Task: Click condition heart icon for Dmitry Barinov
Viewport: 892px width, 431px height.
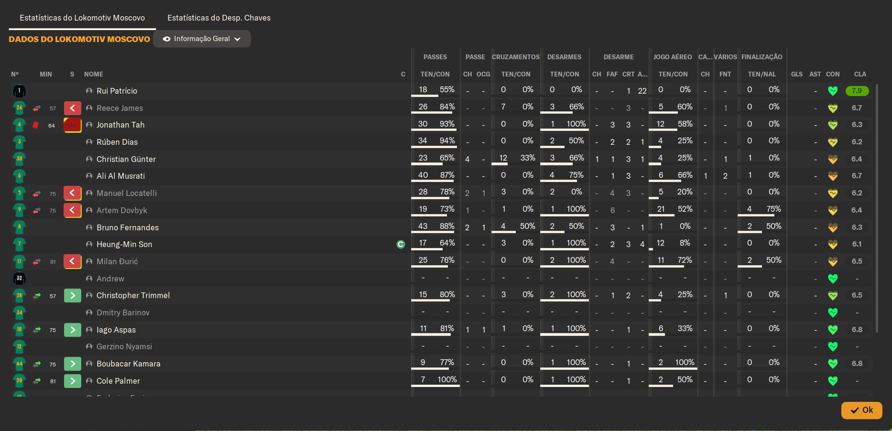Action: coord(833,312)
